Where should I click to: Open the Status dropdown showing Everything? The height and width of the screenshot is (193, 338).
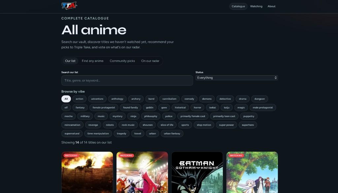tap(236, 78)
